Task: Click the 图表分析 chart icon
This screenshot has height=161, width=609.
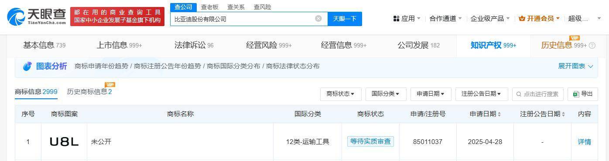Action: point(27,66)
